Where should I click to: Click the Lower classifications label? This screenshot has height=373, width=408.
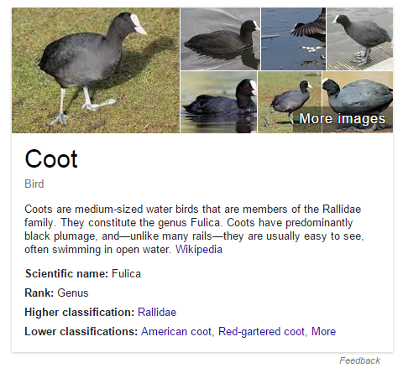pyautogui.click(x=81, y=331)
